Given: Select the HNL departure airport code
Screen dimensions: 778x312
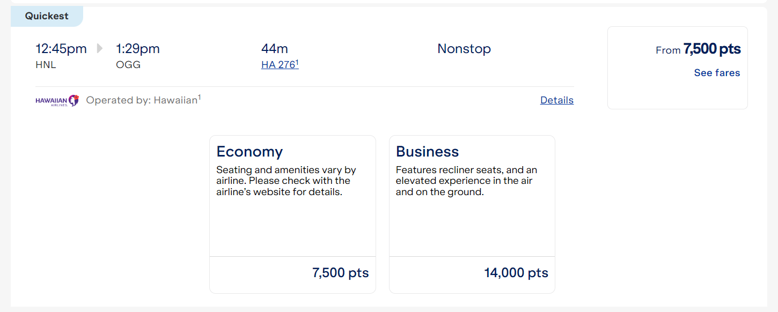Looking at the screenshot, I should click(x=46, y=64).
